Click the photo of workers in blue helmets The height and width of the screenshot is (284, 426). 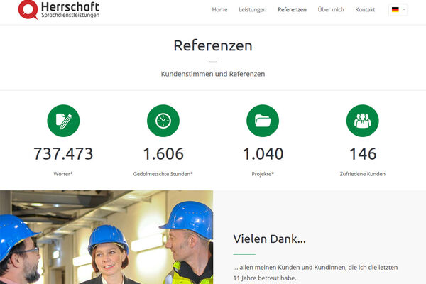(106, 237)
